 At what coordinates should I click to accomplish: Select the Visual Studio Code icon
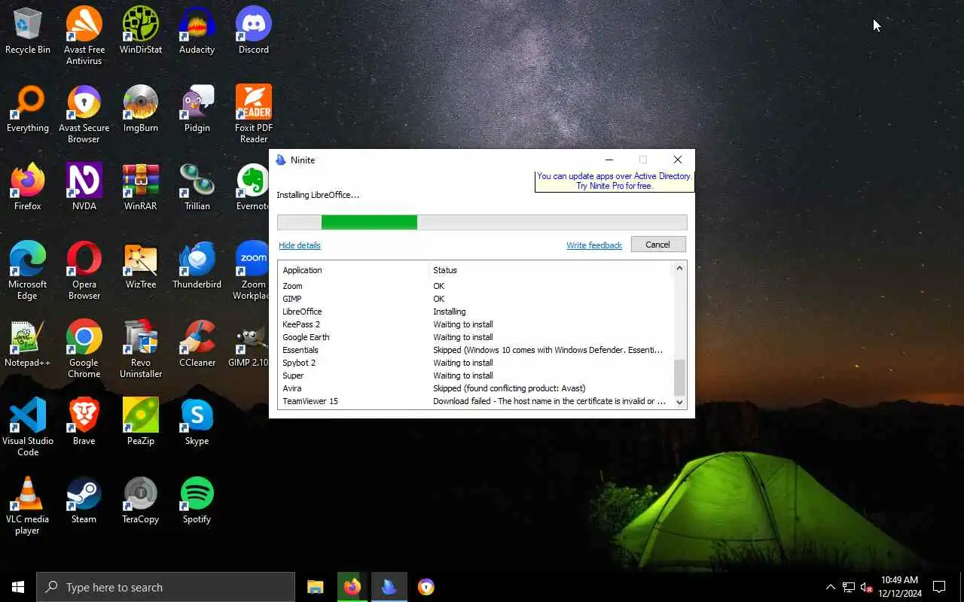coord(28,427)
